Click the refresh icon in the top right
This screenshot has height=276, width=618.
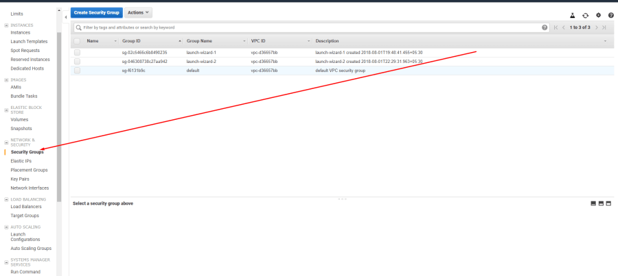pyautogui.click(x=585, y=15)
